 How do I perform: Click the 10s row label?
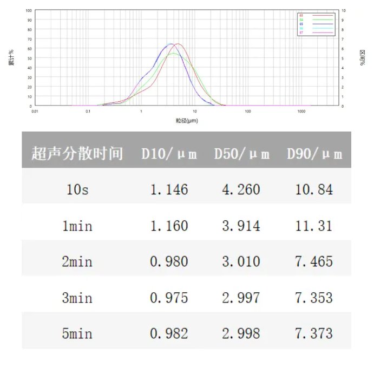tap(77, 190)
